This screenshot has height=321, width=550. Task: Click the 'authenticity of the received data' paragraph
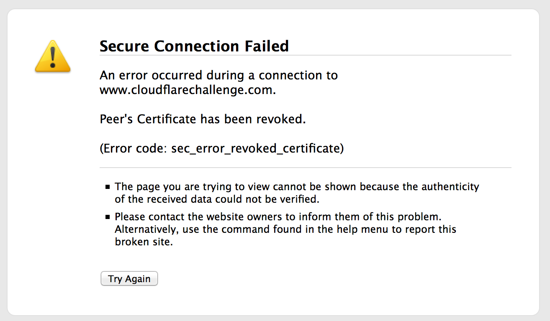tap(297, 193)
